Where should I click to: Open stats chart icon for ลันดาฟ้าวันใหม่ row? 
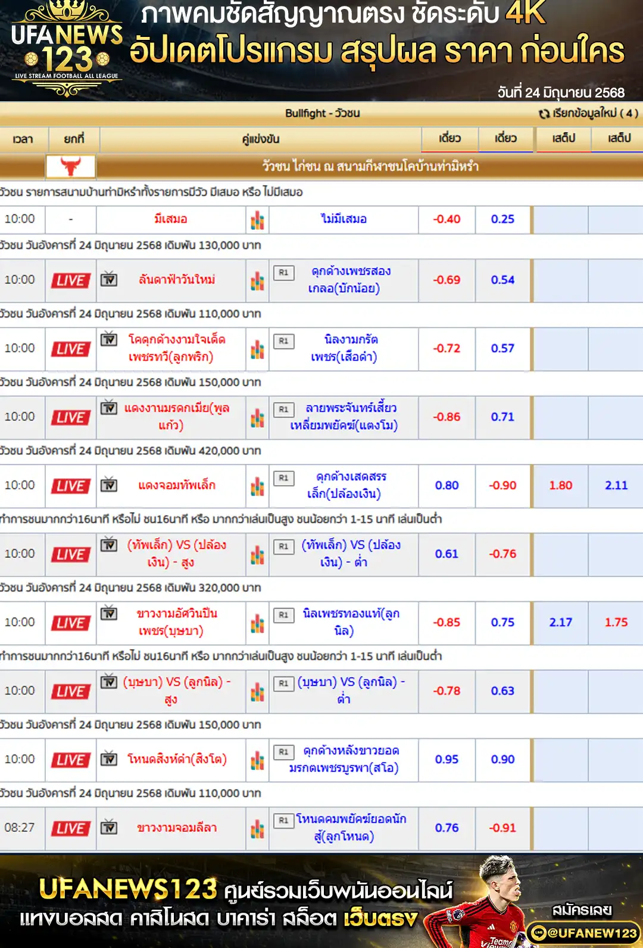pyautogui.click(x=257, y=280)
